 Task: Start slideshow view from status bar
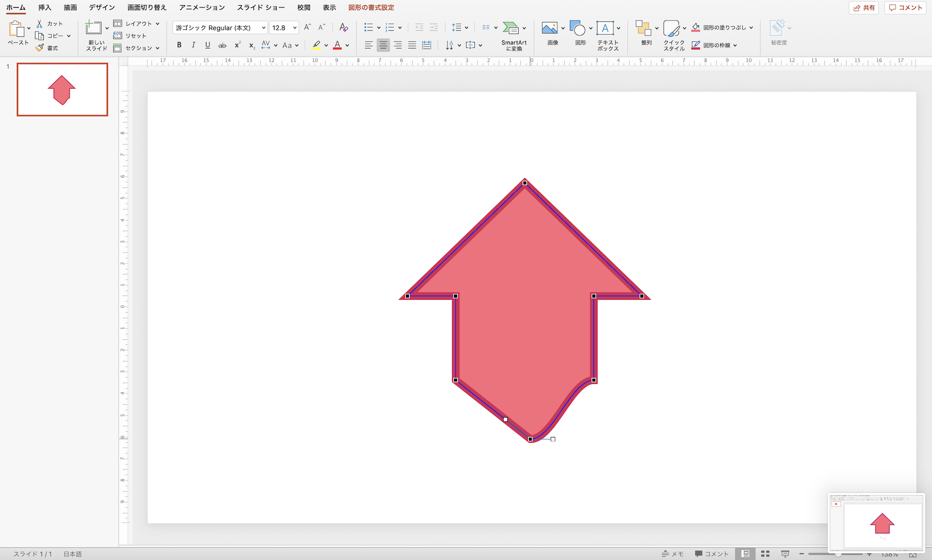(785, 553)
